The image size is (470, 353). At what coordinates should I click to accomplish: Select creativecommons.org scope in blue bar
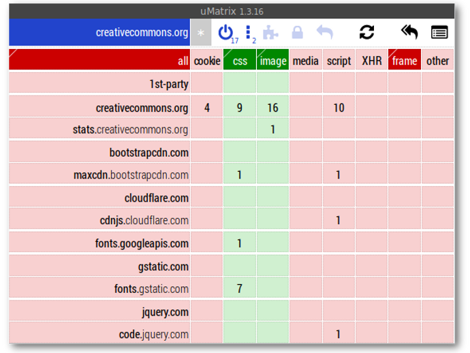tap(99, 33)
